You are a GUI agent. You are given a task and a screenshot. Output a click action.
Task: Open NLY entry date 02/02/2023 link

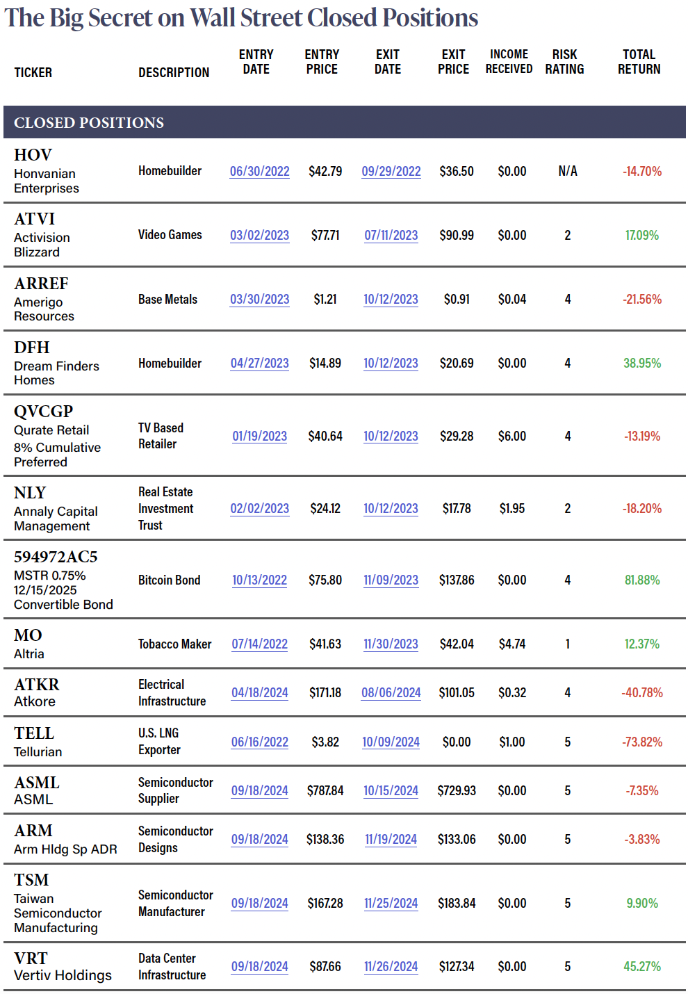(259, 508)
